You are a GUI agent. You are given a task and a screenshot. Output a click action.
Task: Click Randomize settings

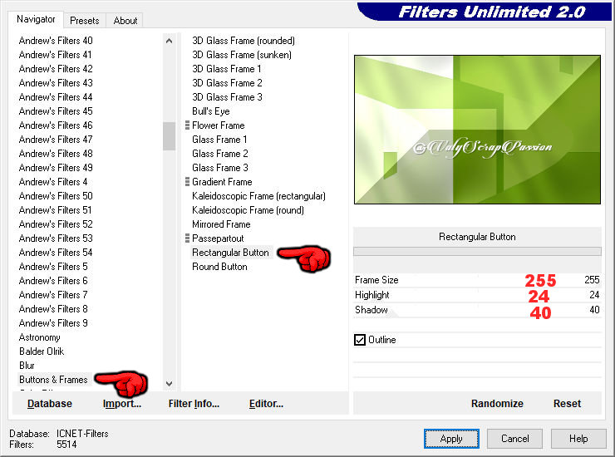(497, 404)
